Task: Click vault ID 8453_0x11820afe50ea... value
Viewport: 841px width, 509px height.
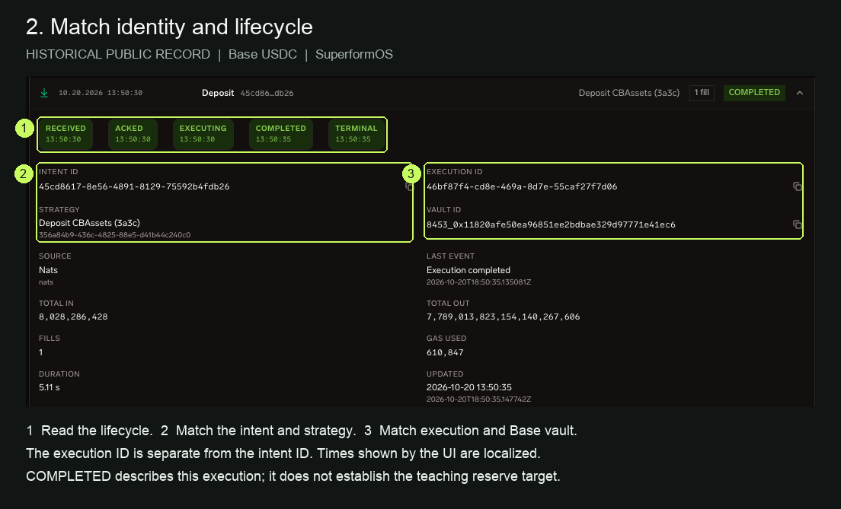Action: 551,224
